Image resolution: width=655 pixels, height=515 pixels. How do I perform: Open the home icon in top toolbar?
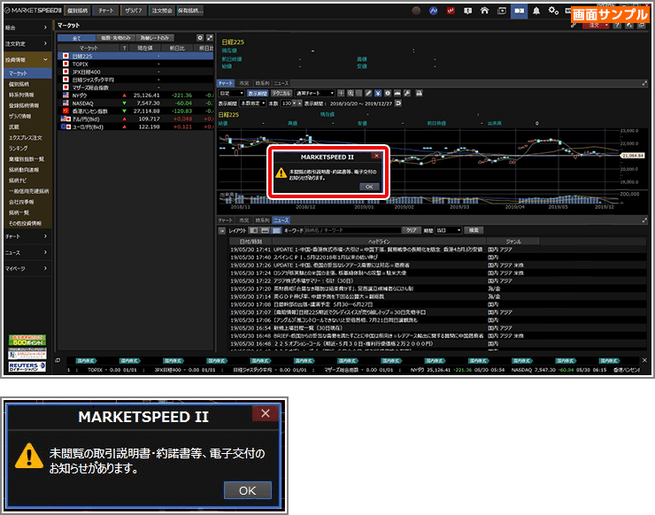click(484, 11)
